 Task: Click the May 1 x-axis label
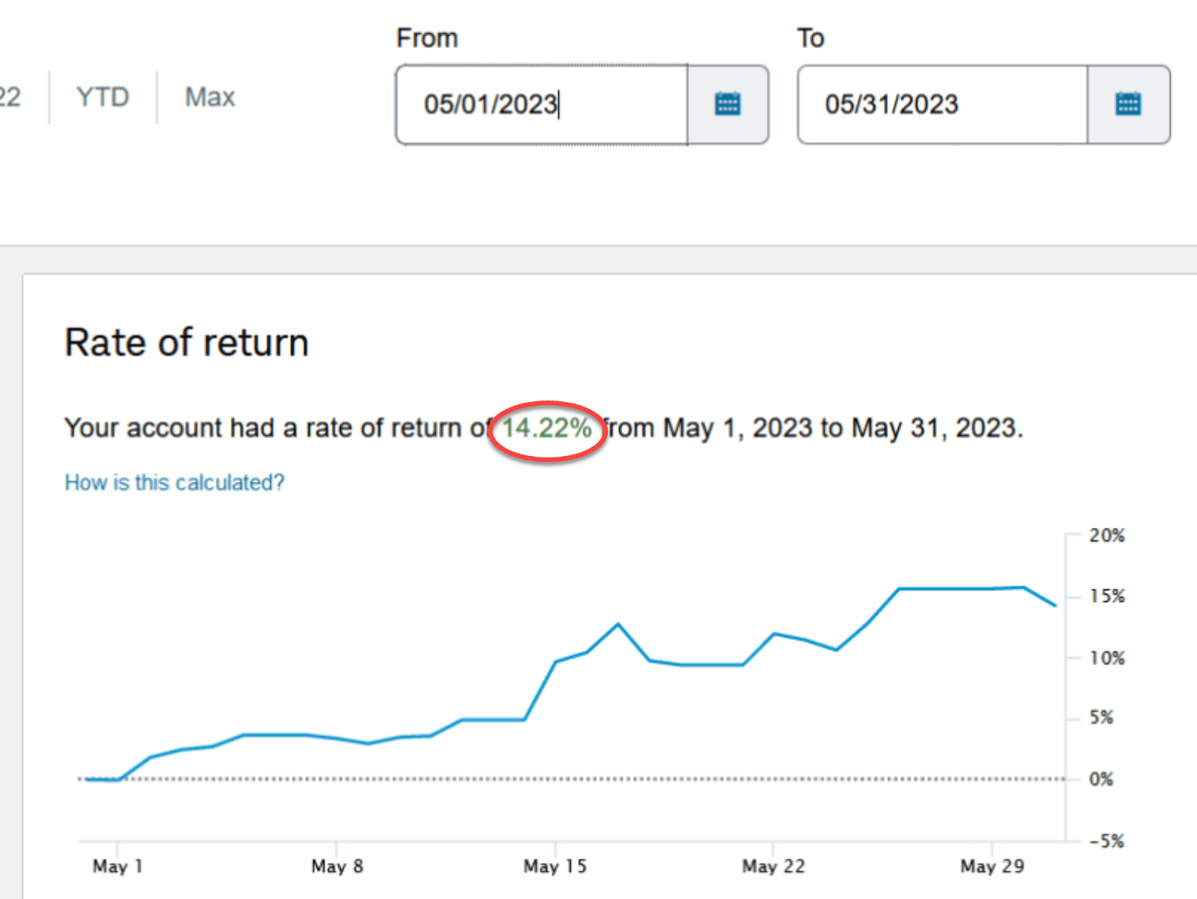(117, 867)
